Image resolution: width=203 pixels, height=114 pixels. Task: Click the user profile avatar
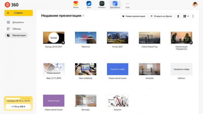click(x=195, y=4)
